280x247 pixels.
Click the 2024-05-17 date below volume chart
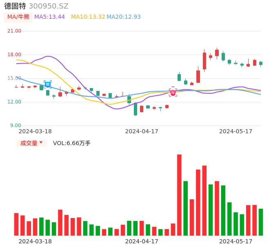point(236,241)
